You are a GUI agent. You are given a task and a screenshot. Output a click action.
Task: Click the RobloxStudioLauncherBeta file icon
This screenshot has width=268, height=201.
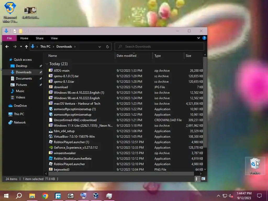(x=51, y=158)
